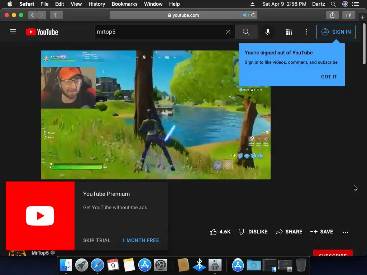
Task: Open the three-dot Settings menu in the YouTube header
Action: click(x=306, y=32)
